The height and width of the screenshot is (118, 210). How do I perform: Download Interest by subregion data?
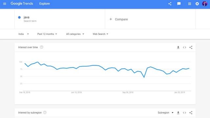click(x=178, y=113)
